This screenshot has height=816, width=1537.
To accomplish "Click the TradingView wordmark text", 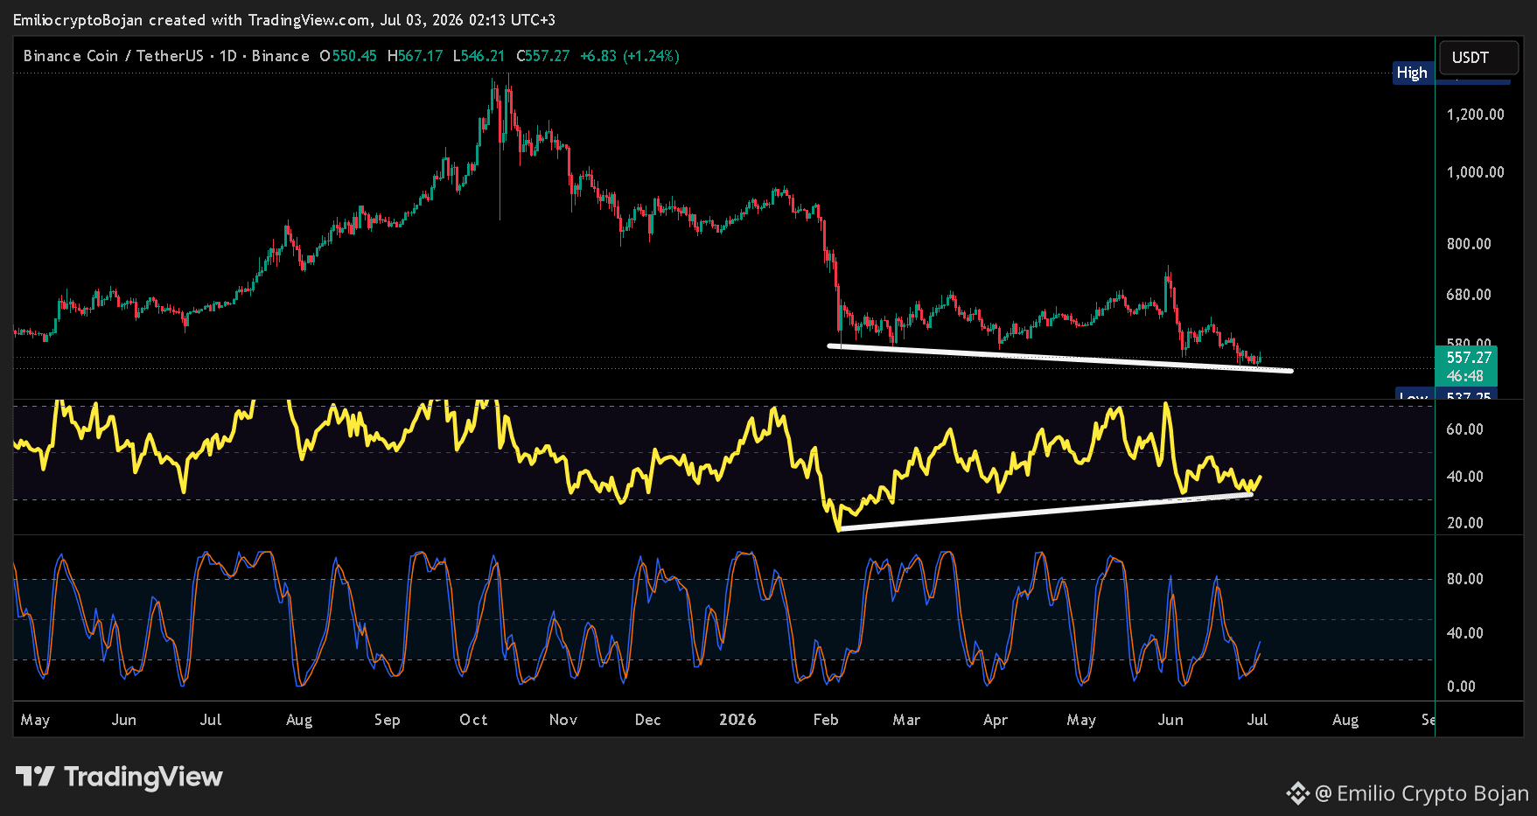I will tap(143, 777).
